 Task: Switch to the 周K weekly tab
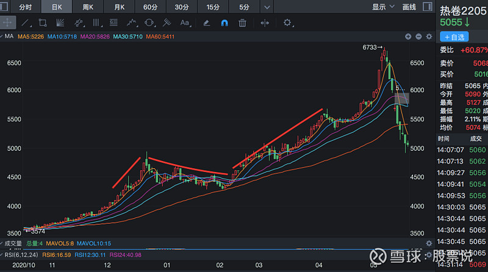(x=87, y=7)
